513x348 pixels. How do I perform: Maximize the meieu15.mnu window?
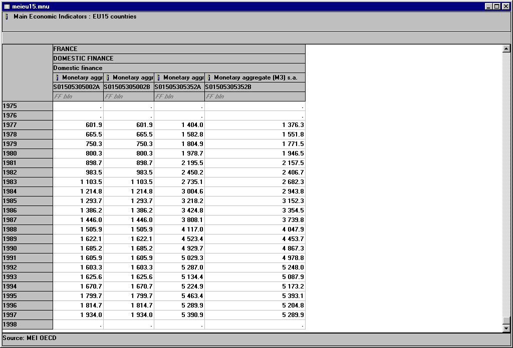(x=496, y=6)
